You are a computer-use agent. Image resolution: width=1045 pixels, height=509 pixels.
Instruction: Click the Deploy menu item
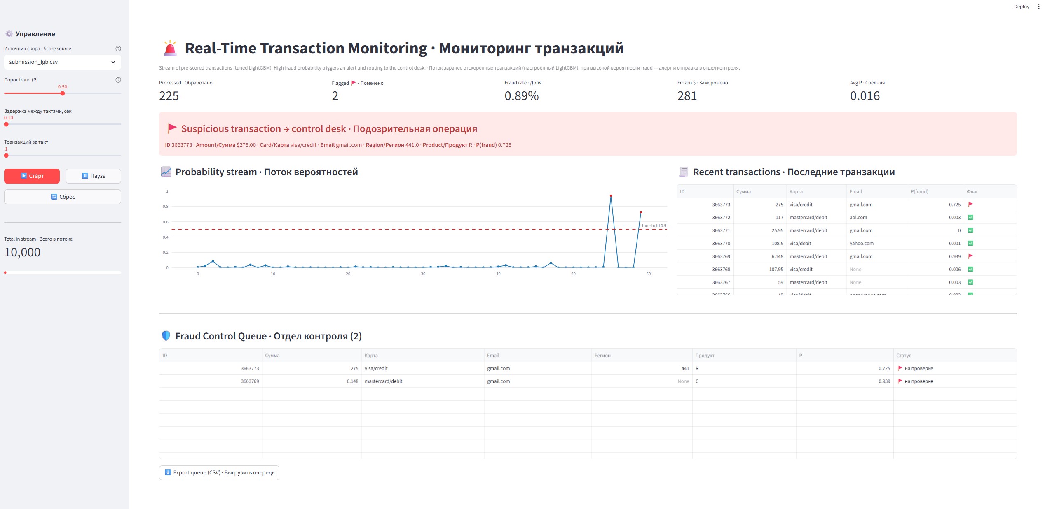(1021, 7)
